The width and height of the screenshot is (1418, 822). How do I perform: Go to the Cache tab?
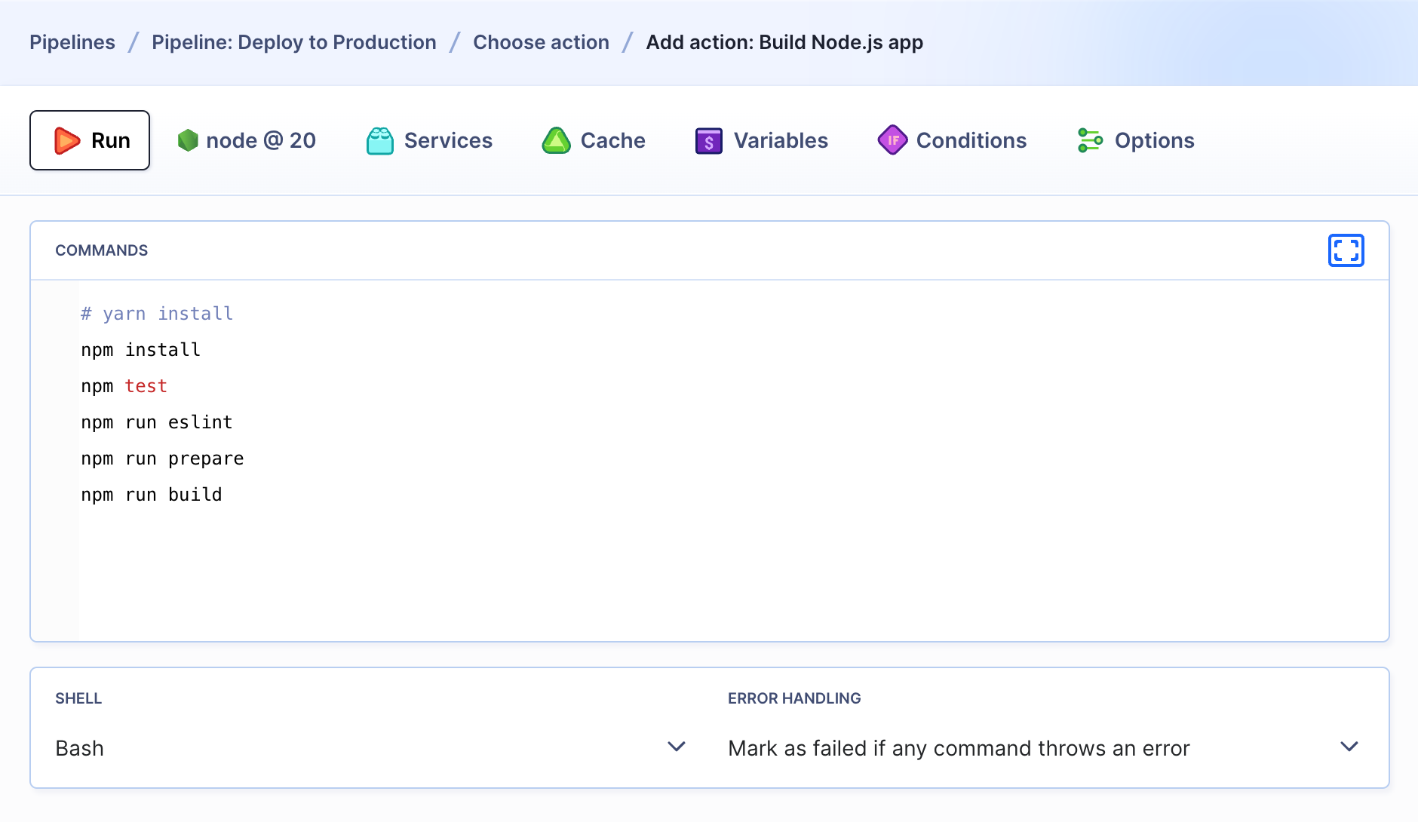pyautogui.click(x=594, y=140)
